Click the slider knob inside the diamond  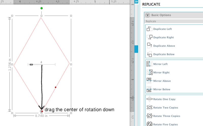point(31,65)
